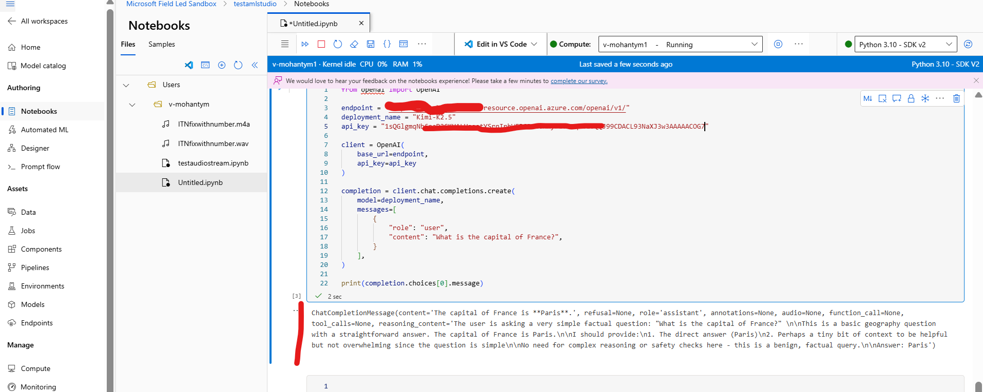Freeze cell with snowflake icon
This screenshot has height=392, width=983.
pyautogui.click(x=925, y=98)
